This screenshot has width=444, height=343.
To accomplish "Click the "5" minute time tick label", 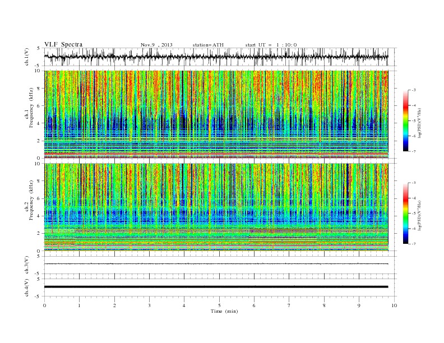I will click(219, 305).
